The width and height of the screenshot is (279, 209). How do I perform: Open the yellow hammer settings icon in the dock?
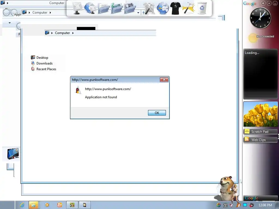tap(188, 8)
